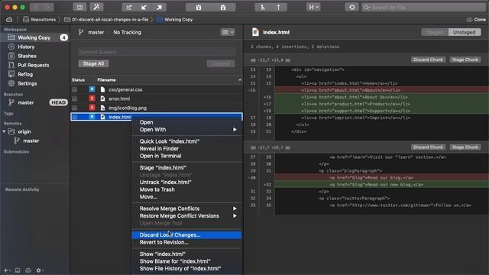489x275 pixels.
Task: Toggle the checkbox for img/iconBlog.png
Action: [75, 108]
